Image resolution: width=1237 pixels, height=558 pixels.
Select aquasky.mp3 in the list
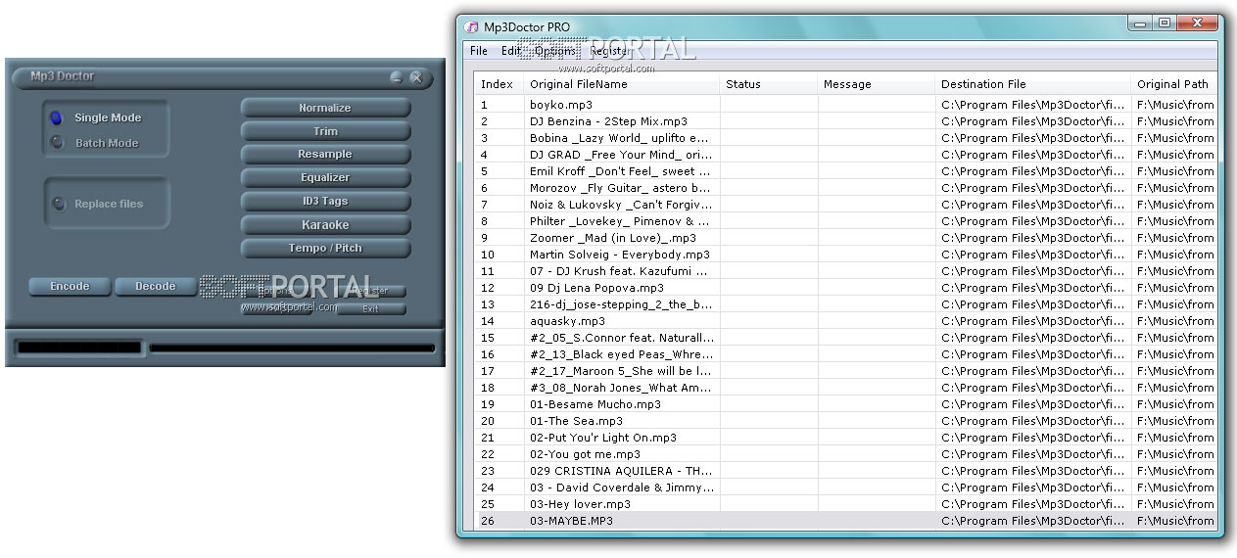tap(845, 321)
